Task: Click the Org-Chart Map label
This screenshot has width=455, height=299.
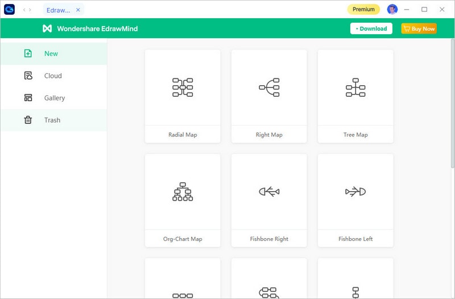Action: tap(183, 239)
